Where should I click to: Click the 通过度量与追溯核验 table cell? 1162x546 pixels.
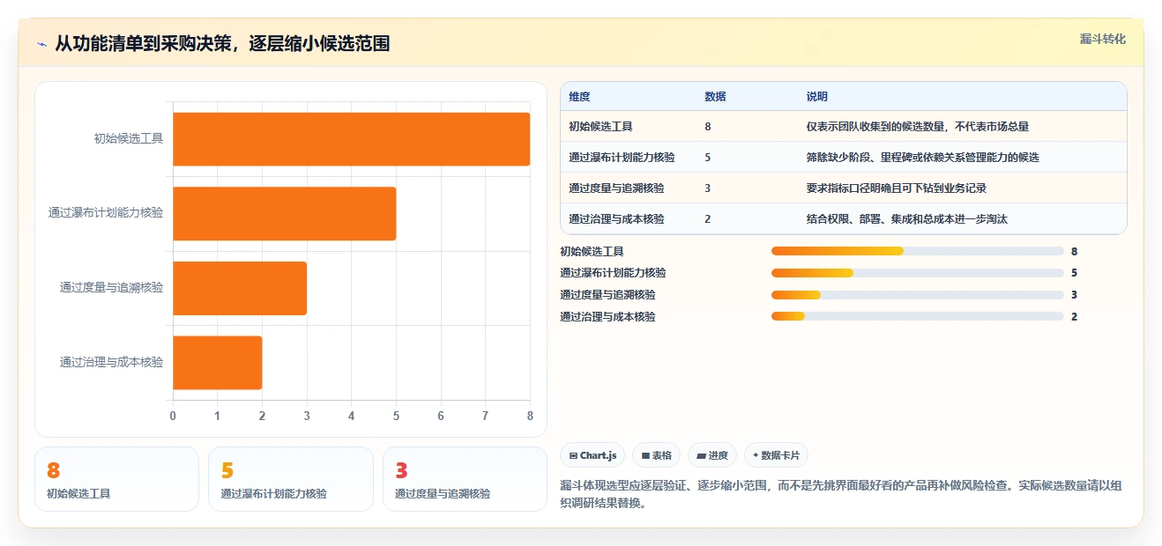pyautogui.click(x=616, y=188)
